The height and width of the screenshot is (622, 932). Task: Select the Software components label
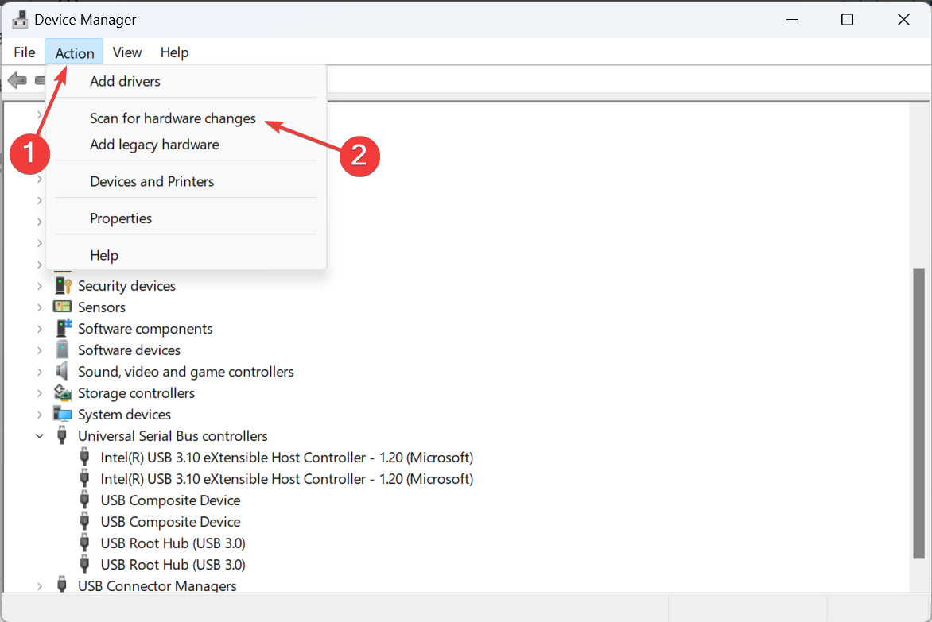click(x=145, y=329)
